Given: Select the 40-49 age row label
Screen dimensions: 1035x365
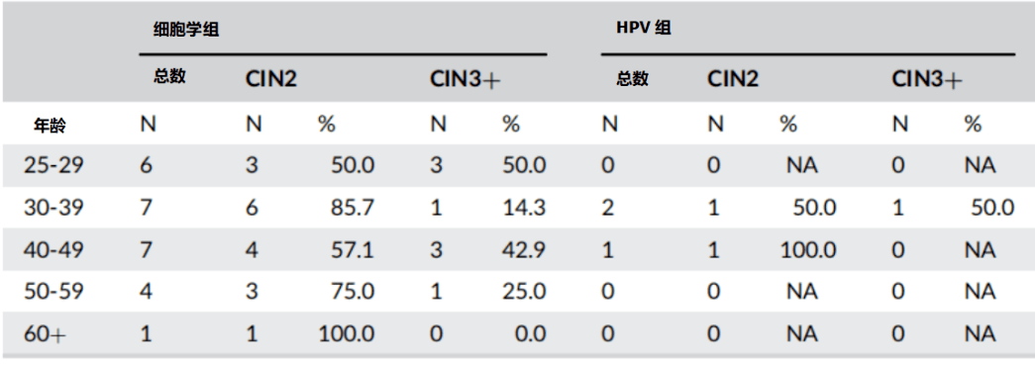Looking at the screenshot, I should [54, 249].
